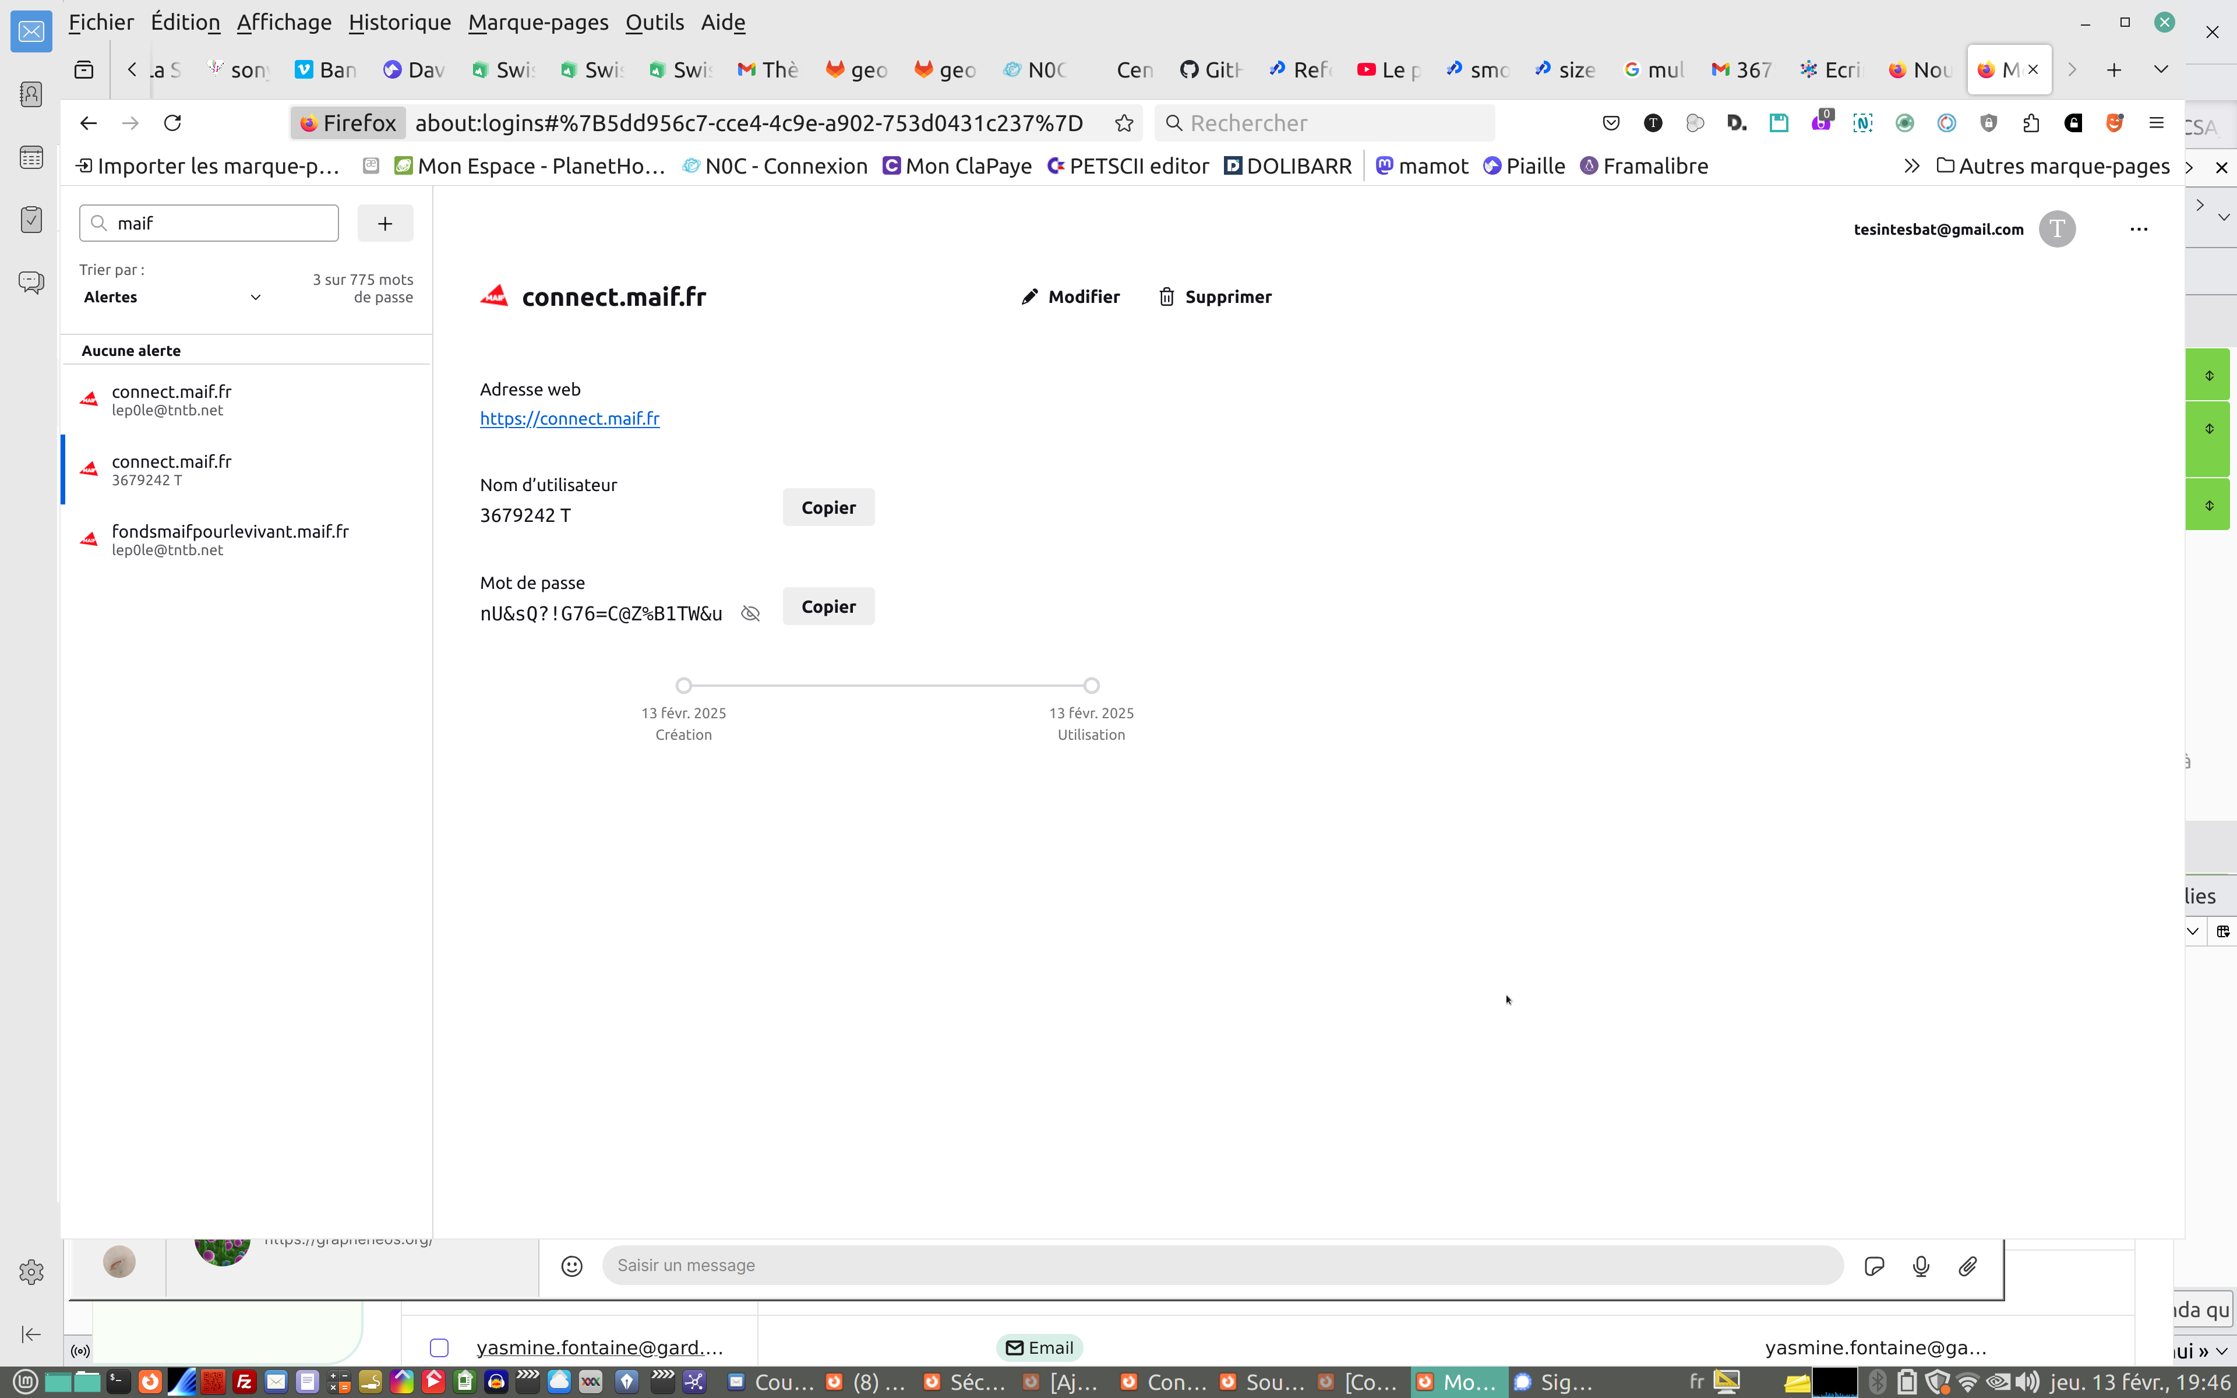The height and width of the screenshot is (1398, 2237).
Task: Show more bookmarks with double chevron
Action: (x=1911, y=167)
